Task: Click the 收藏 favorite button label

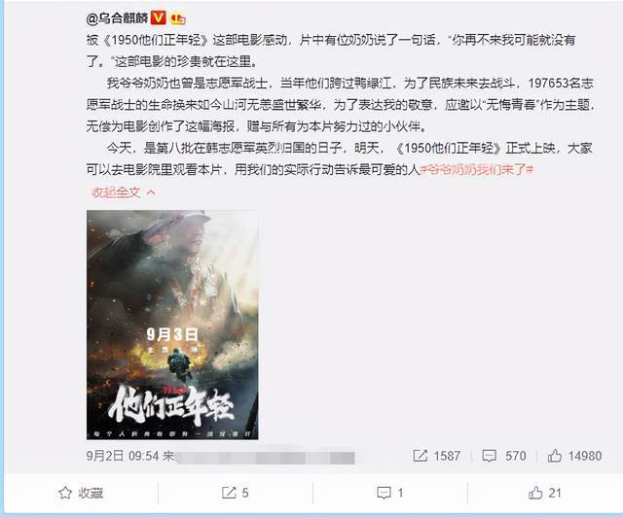Action: pyautogui.click(x=91, y=493)
